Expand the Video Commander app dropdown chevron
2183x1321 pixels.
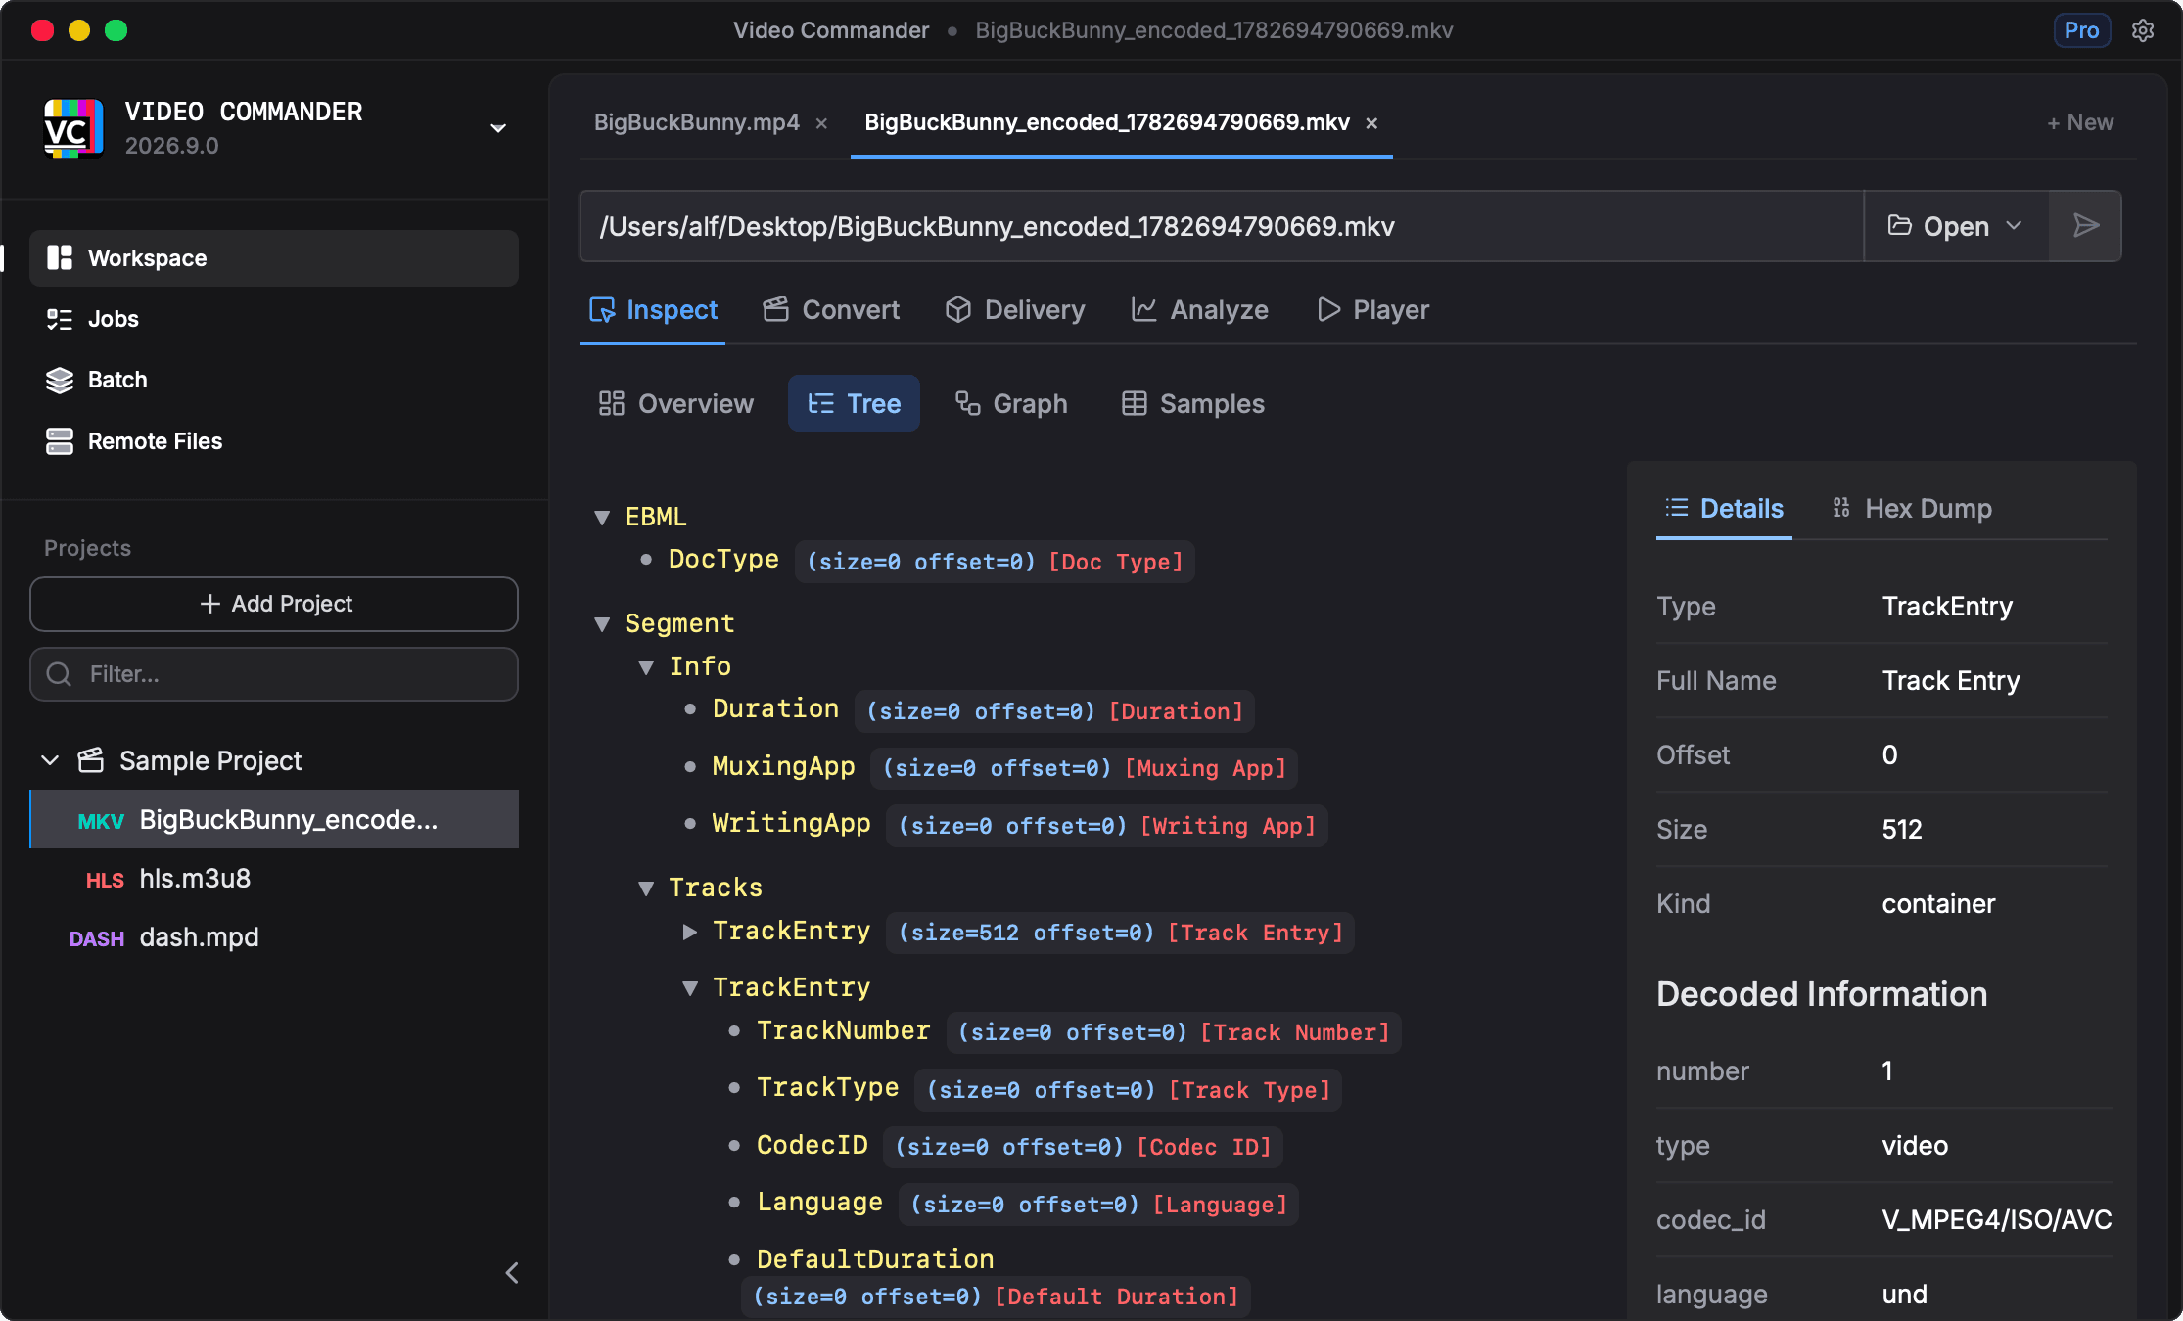tap(498, 128)
